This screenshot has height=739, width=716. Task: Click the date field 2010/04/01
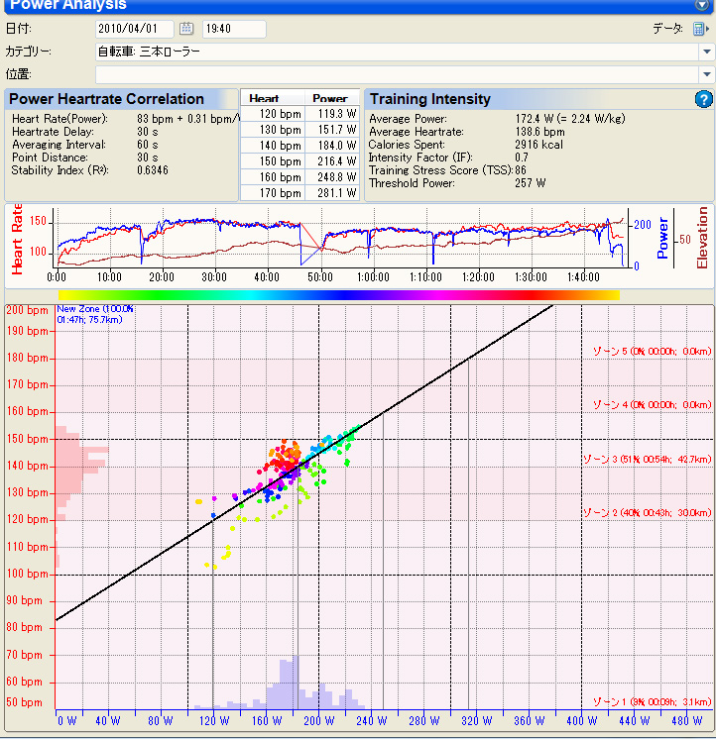click(x=135, y=29)
